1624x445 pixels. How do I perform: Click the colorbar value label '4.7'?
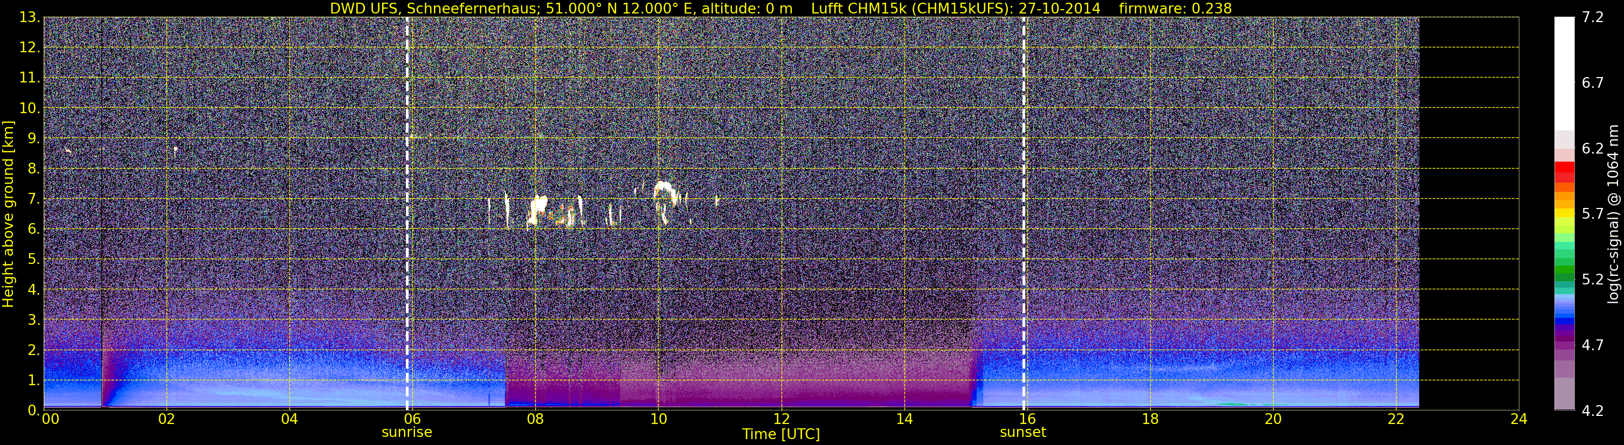[x=1593, y=345]
